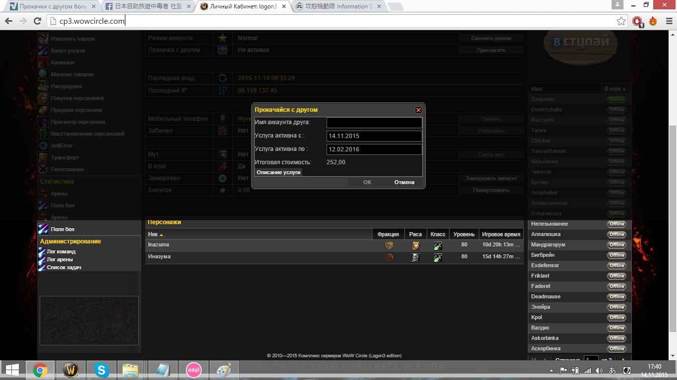Screen dimensions: 677x380
Task: Click the Бонус услуги sidebar icon
Action: (43, 50)
